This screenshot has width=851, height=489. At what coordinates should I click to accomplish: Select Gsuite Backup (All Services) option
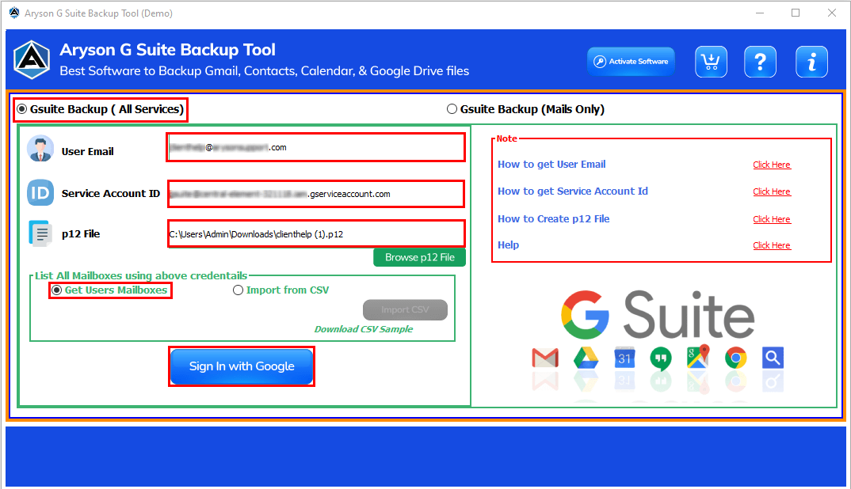101,109
